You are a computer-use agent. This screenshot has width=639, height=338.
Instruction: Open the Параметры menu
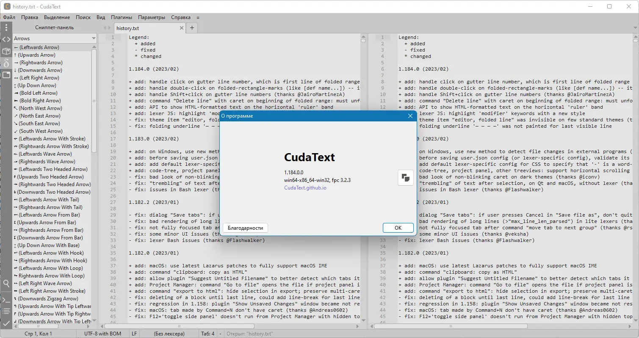[x=152, y=17]
